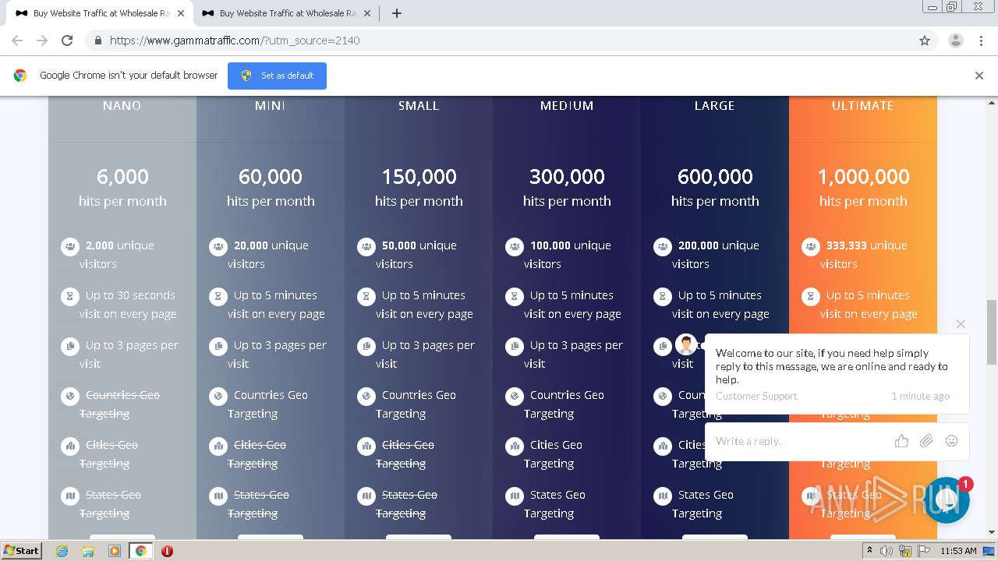998x561 pixels.
Task: Open the Windows Start menu
Action: pos(22,550)
